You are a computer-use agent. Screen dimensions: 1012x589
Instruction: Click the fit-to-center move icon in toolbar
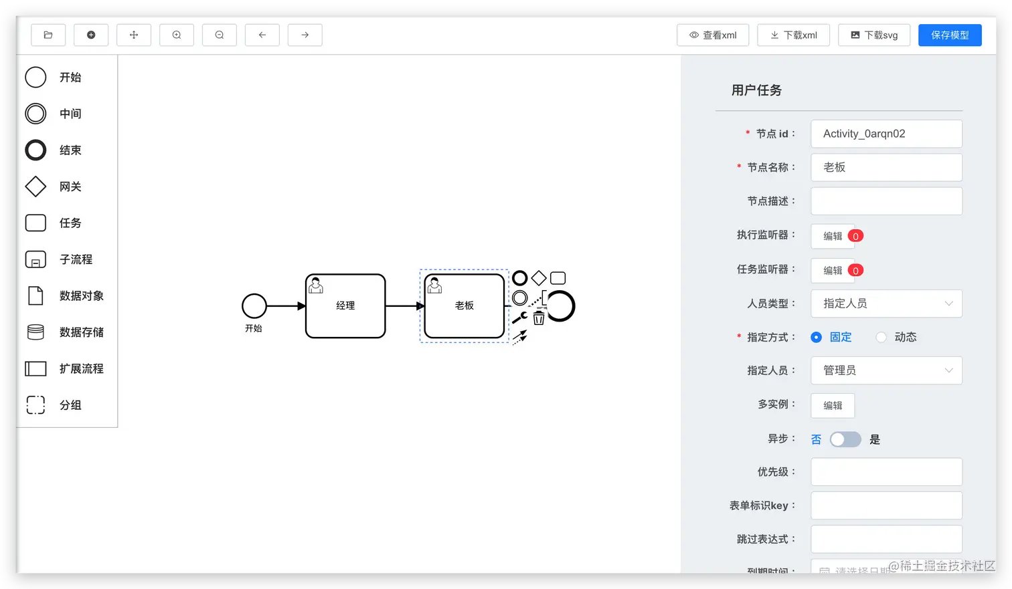coord(134,35)
